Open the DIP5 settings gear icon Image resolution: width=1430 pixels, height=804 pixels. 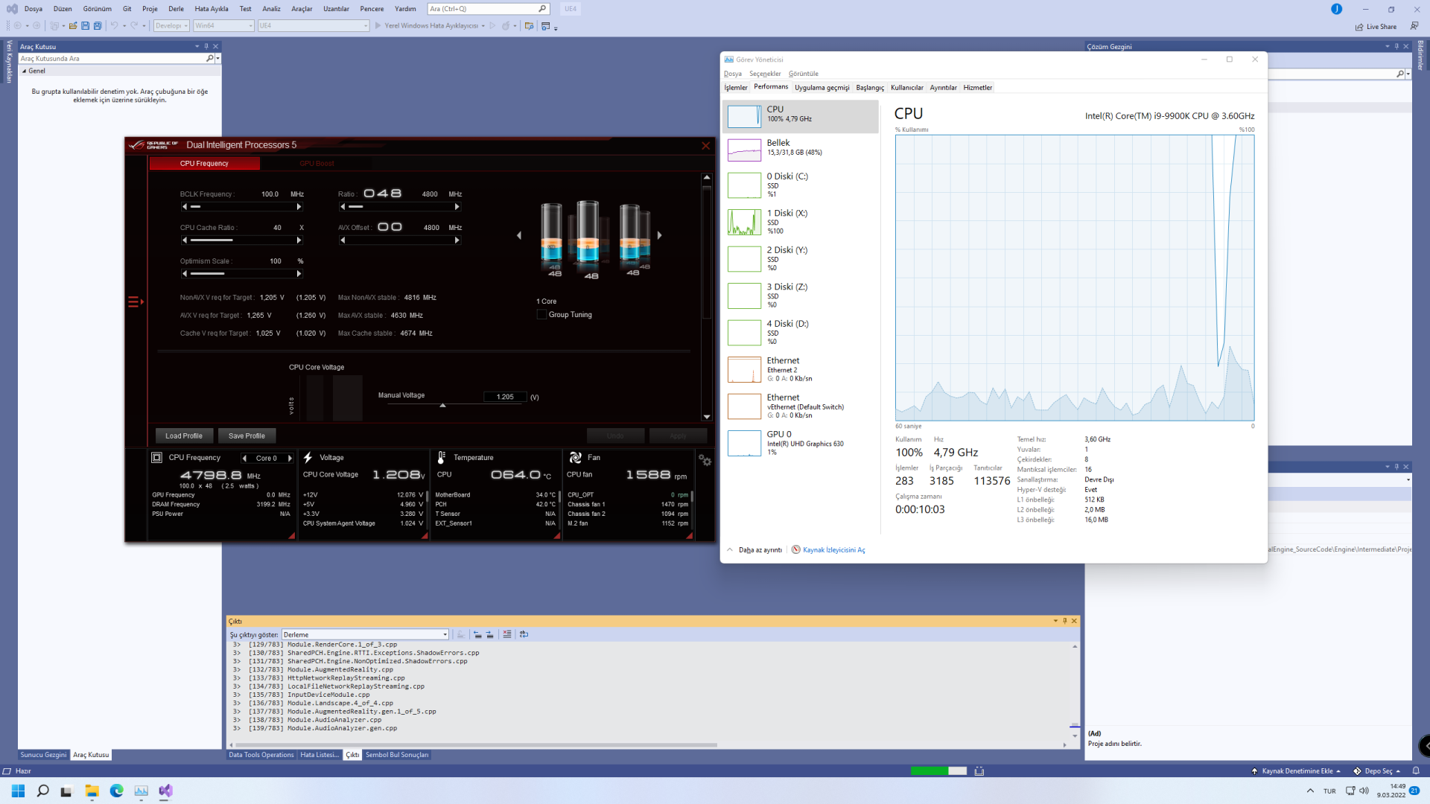pyautogui.click(x=705, y=461)
